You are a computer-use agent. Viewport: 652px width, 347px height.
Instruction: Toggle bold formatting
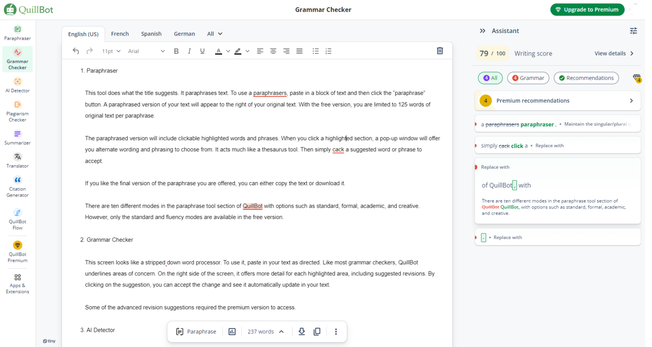176,51
